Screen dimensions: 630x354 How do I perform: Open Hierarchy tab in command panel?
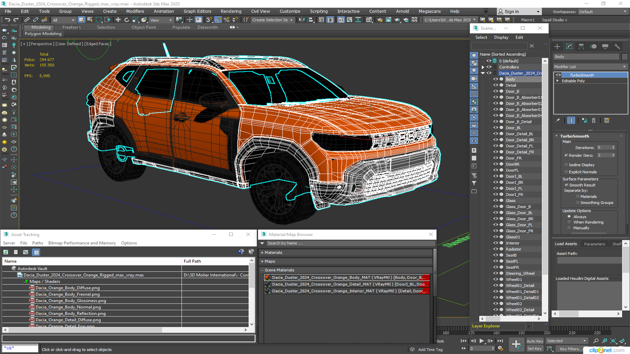click(581, 47)
